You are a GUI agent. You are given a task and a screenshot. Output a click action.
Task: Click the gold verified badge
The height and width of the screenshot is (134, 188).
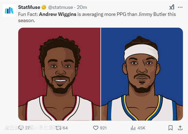pyautogui.click(x=44, y=7)
